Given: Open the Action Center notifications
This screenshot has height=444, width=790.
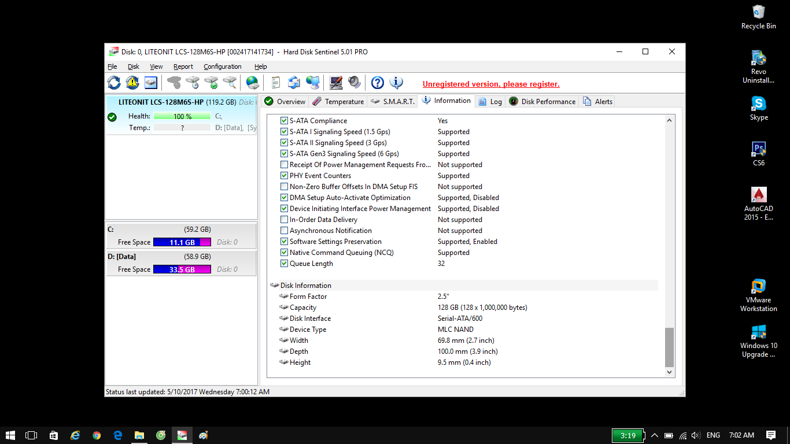Looking at the screenshot, I should [771, 435].
